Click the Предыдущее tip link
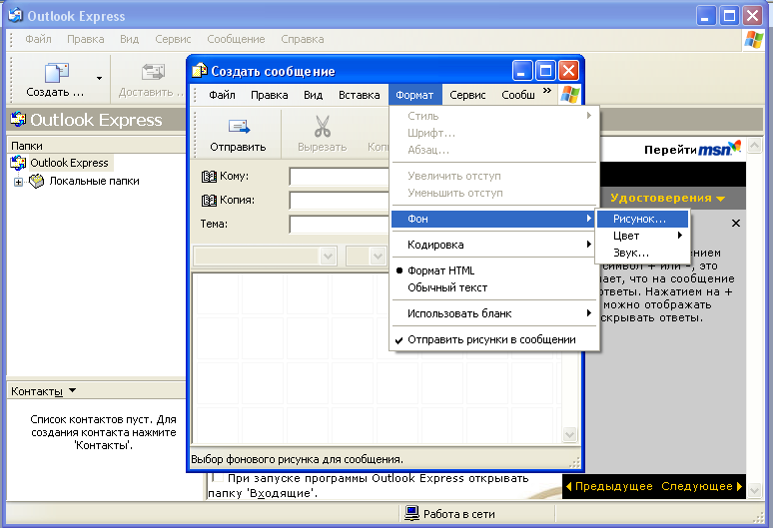Viewport: 773px width, 528px height. click(x=609, y=487)
